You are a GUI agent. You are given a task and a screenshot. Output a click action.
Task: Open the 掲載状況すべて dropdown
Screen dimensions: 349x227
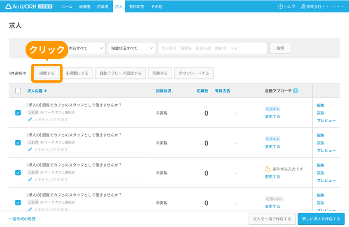132,48
